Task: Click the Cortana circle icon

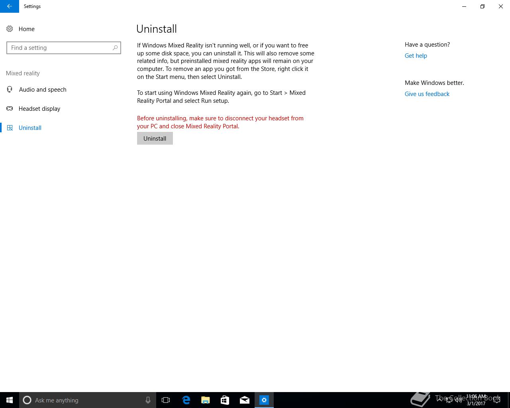Action: (27, 400)
